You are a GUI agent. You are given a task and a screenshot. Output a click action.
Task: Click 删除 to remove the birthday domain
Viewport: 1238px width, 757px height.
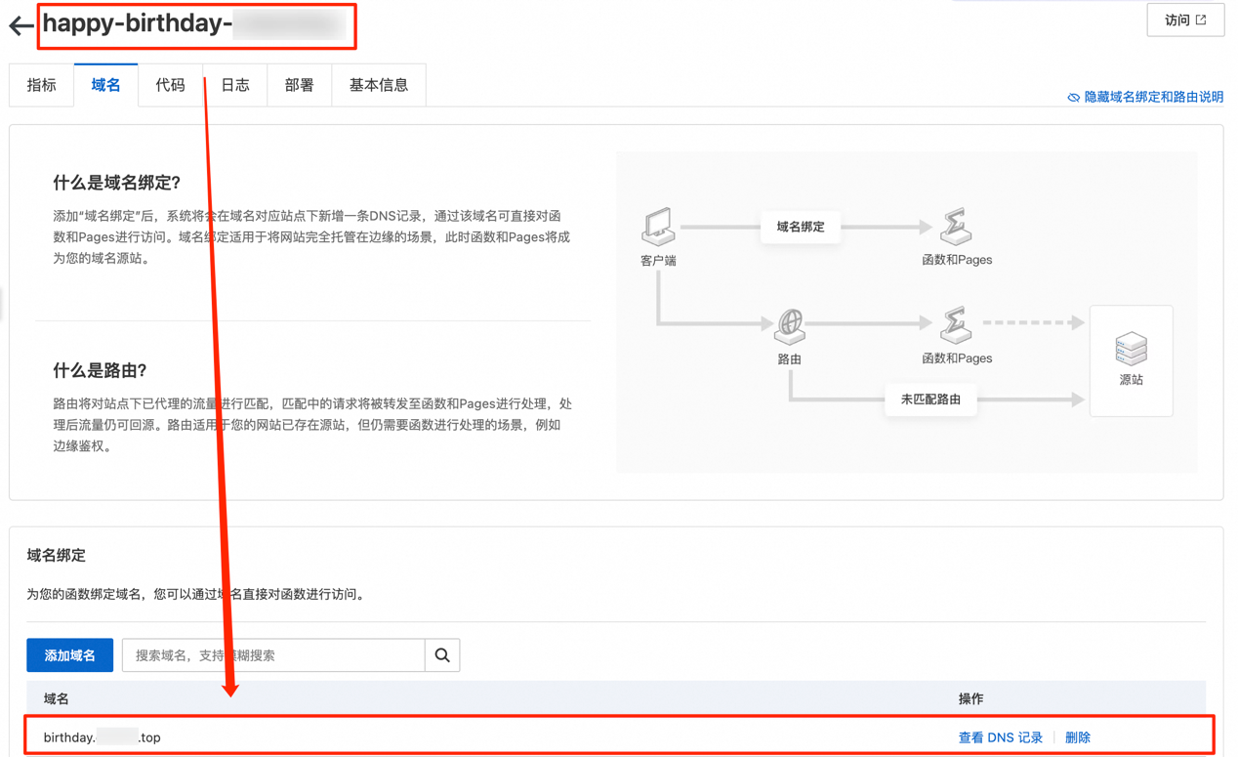tap(1076, 736)
